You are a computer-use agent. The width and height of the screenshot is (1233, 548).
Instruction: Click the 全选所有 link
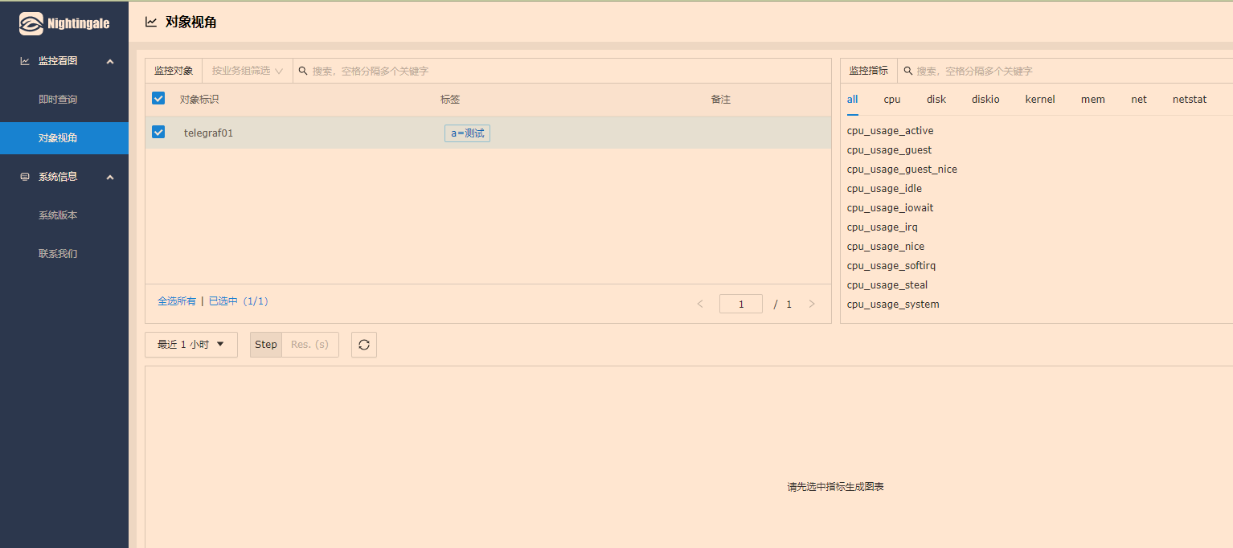(177, 301)
